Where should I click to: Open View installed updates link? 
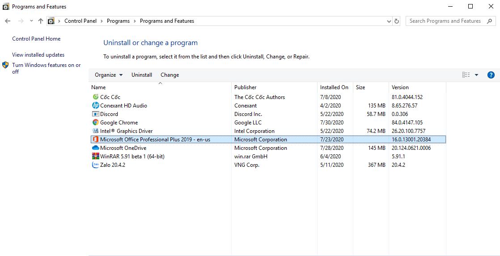point(38,55)
